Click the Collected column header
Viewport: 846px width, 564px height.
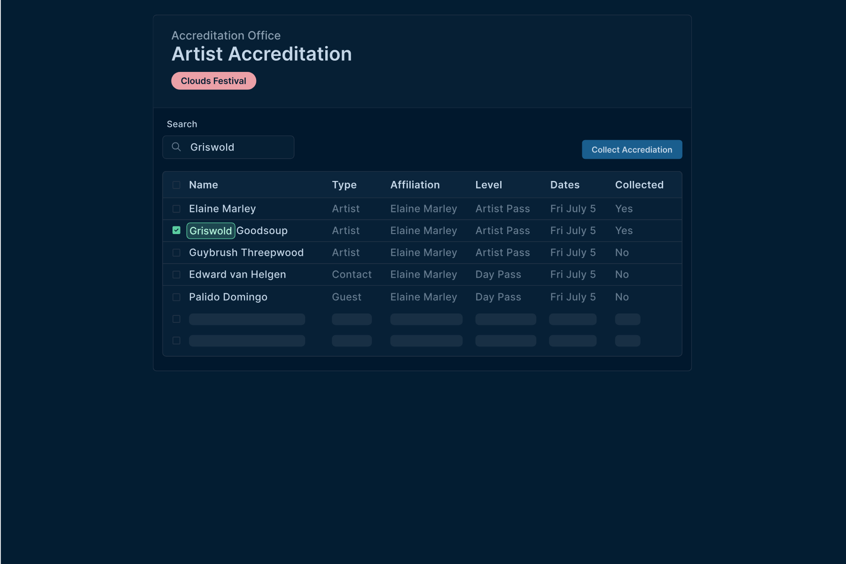[x=639, y=185]
